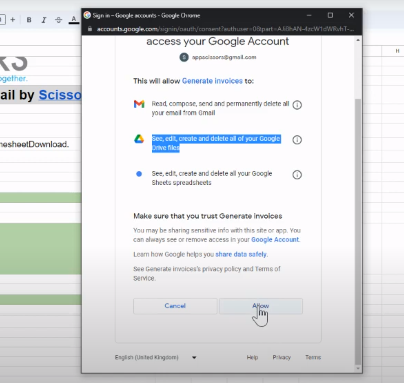Open info for Google Drive permission
Viewport: 404px width, 383px height.
[x=297, y=140]
